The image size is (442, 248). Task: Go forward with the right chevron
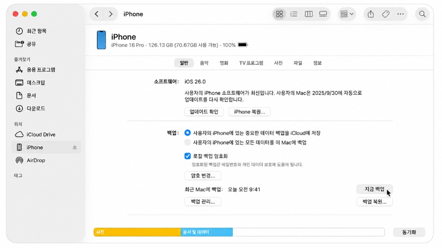click(x=110, y=14)
